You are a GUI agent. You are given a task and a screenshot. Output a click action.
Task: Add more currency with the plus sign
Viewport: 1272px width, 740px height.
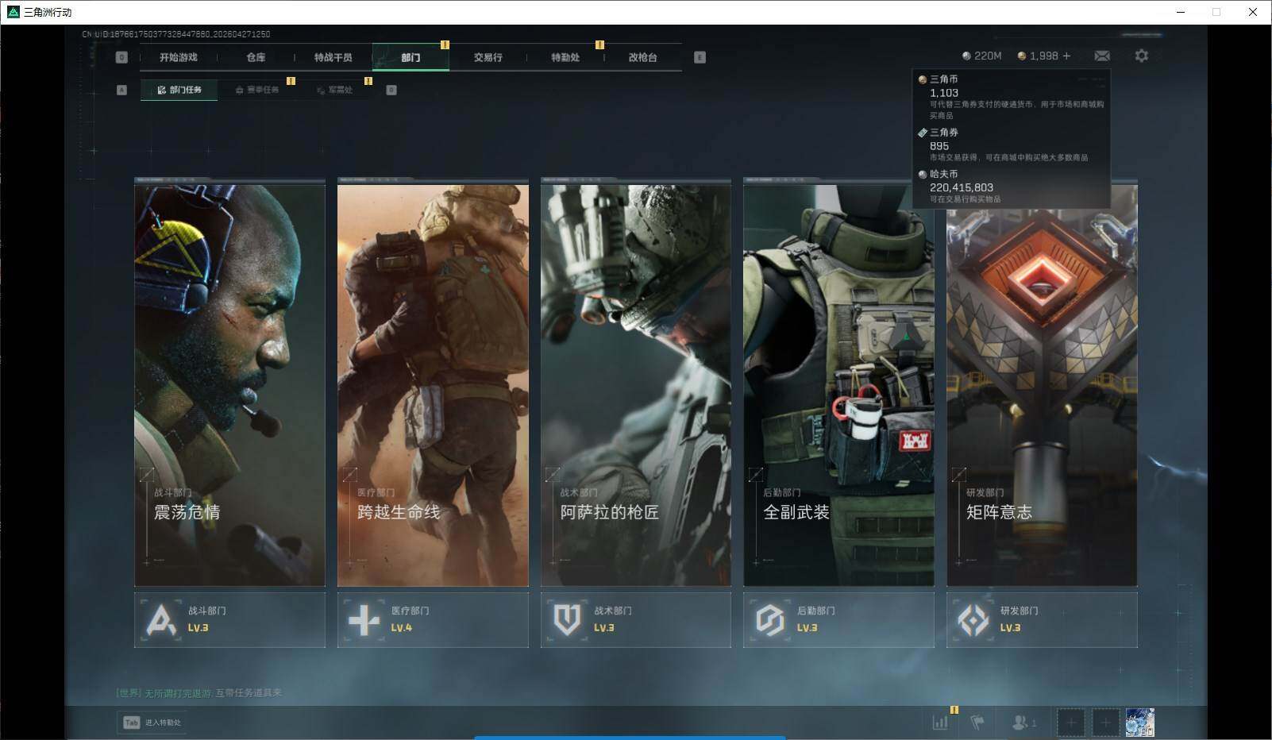pos(1066,56)
